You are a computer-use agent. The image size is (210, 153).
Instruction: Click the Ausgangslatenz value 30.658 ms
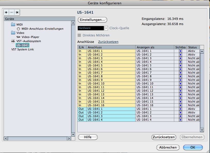click(175, 24)
